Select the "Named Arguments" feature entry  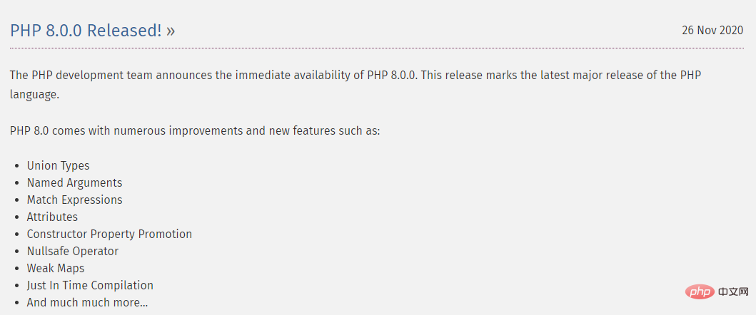pyautogui.click(x=74, y=182)
